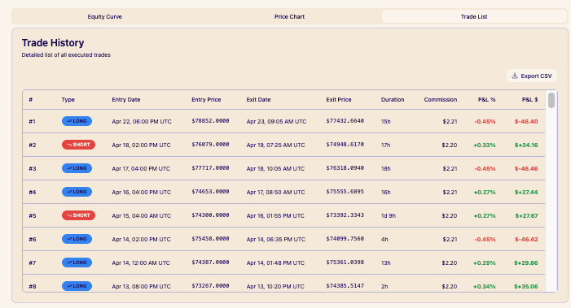Click exit date Apr 23, 09:05 AM UTC
Viewport: 571px width, 308px height.
pos(276,121)
